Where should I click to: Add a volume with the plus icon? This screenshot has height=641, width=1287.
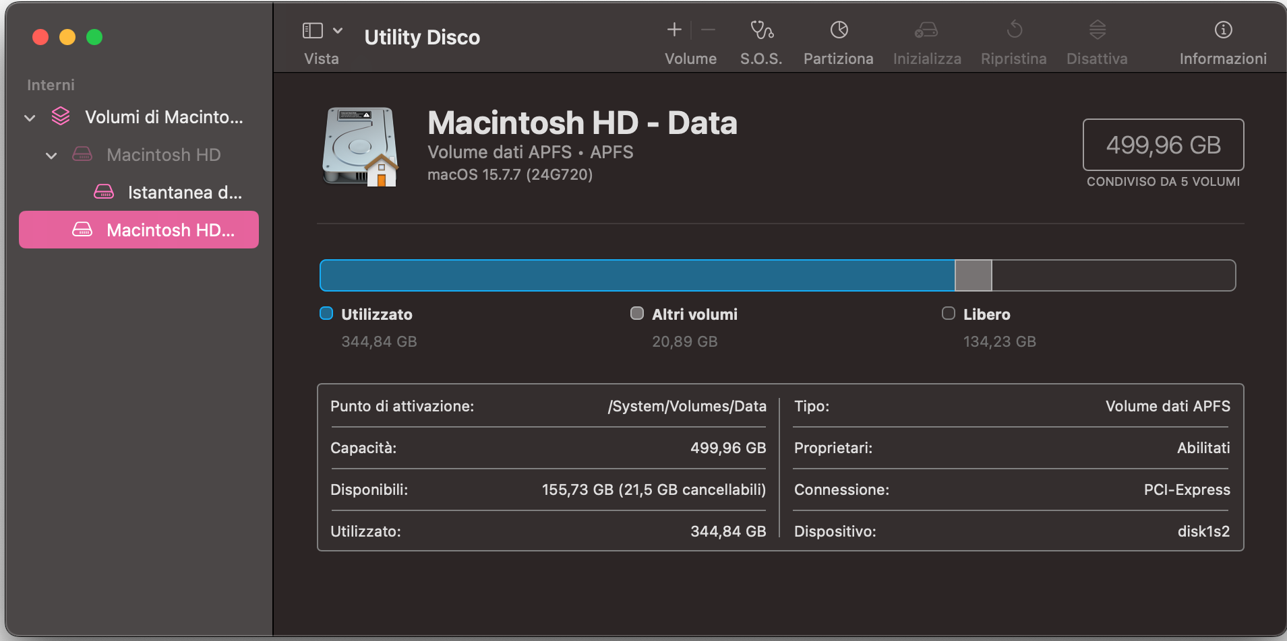point(674,30)
